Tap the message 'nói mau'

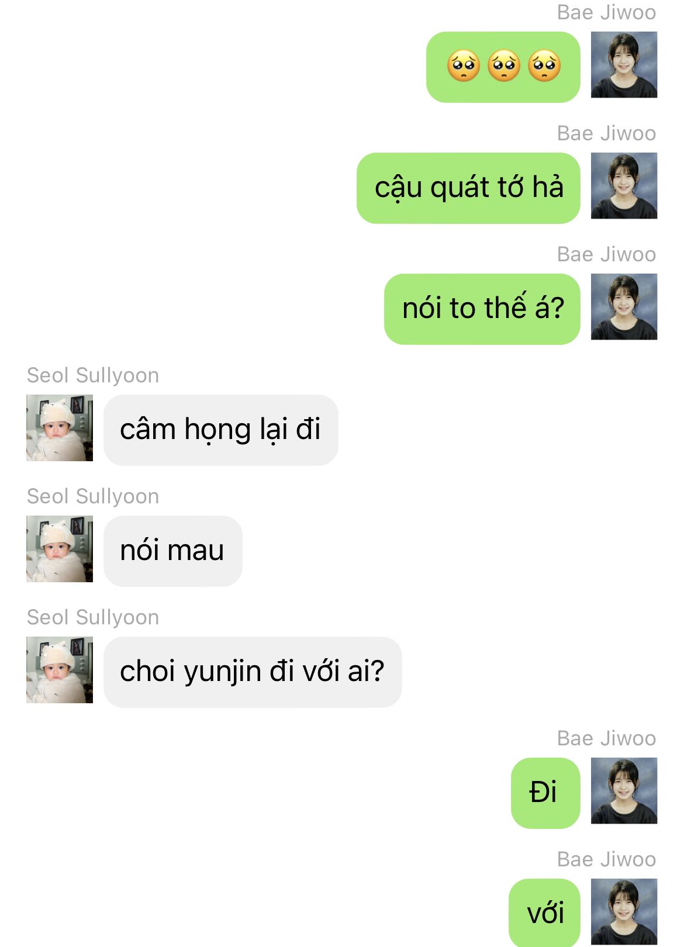[173, 551]
